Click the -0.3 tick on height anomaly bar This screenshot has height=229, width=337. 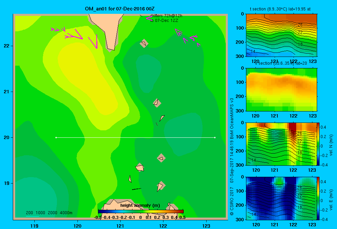click(115, 218)
